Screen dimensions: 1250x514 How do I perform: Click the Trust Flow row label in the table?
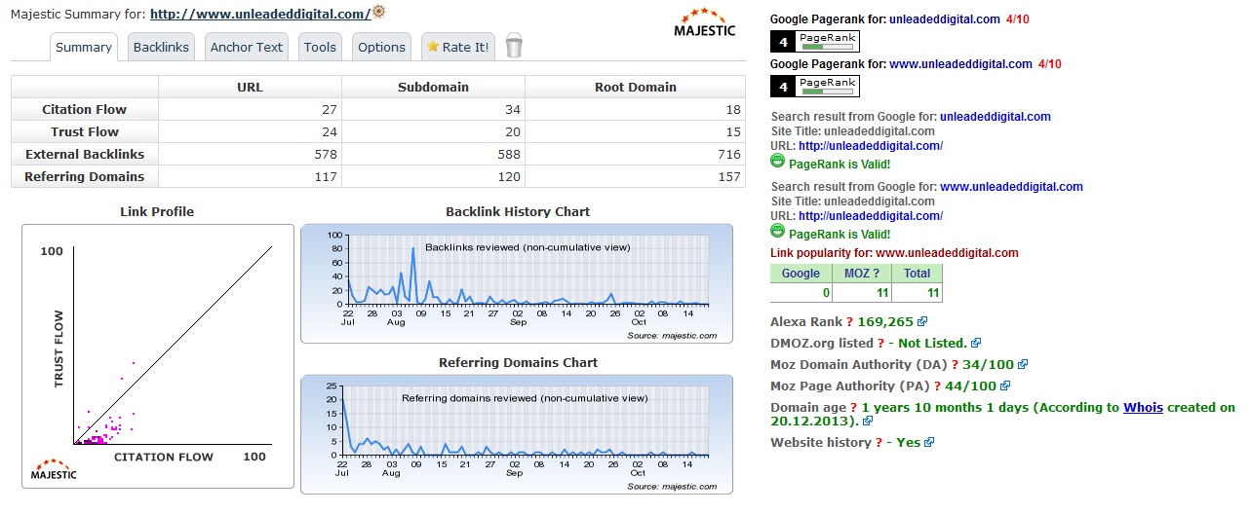pos(85,131)
